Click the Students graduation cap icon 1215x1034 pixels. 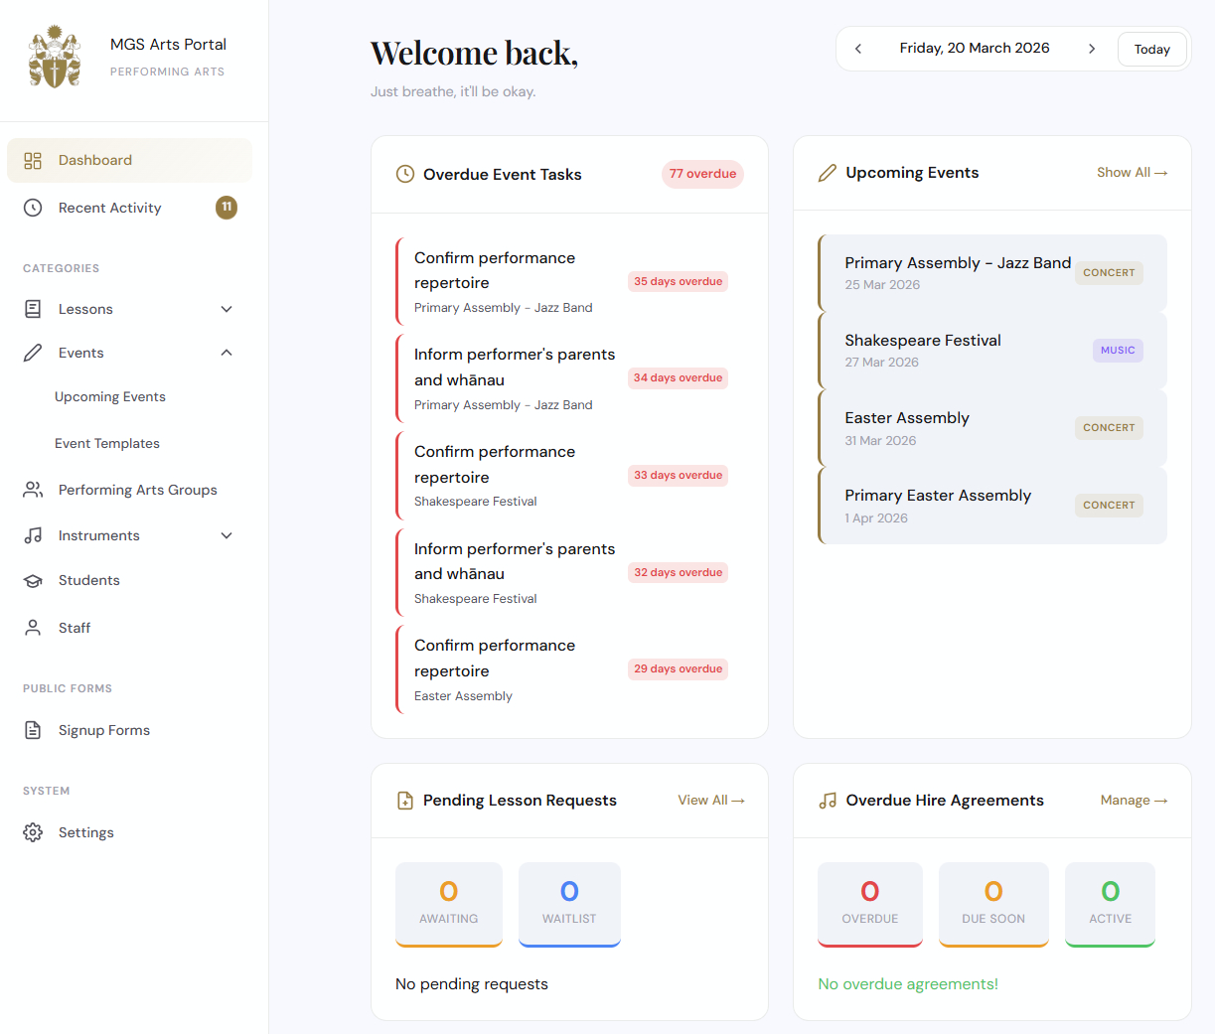click(35, 580)
